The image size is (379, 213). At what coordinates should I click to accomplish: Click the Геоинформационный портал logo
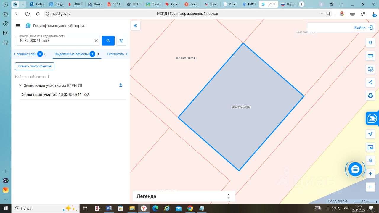pyautogui.click(x=56, y=26)
